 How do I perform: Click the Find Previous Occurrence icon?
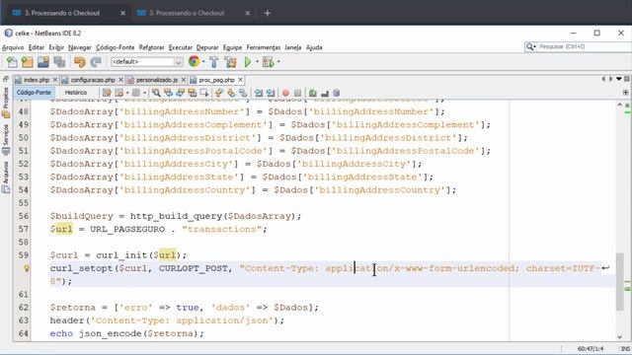168,93
